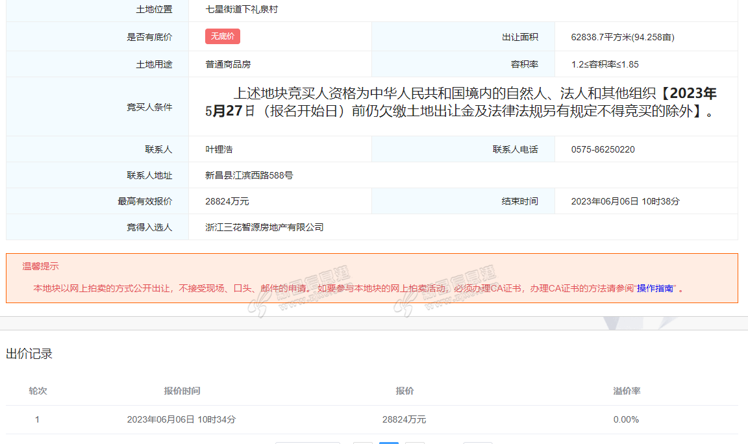748x444 pixels.
Task: Click the 0.00% premium rate cell
Action: [626, 420]
